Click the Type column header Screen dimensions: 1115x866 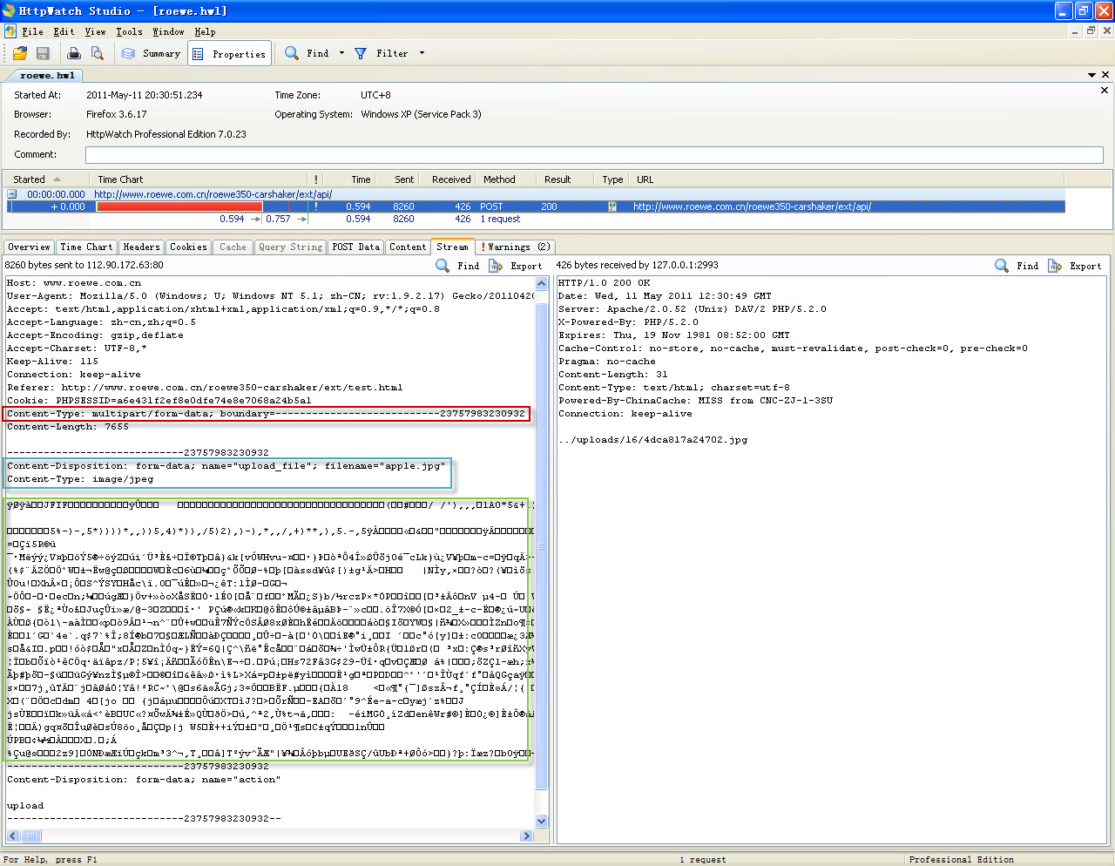tap(612, 179)
